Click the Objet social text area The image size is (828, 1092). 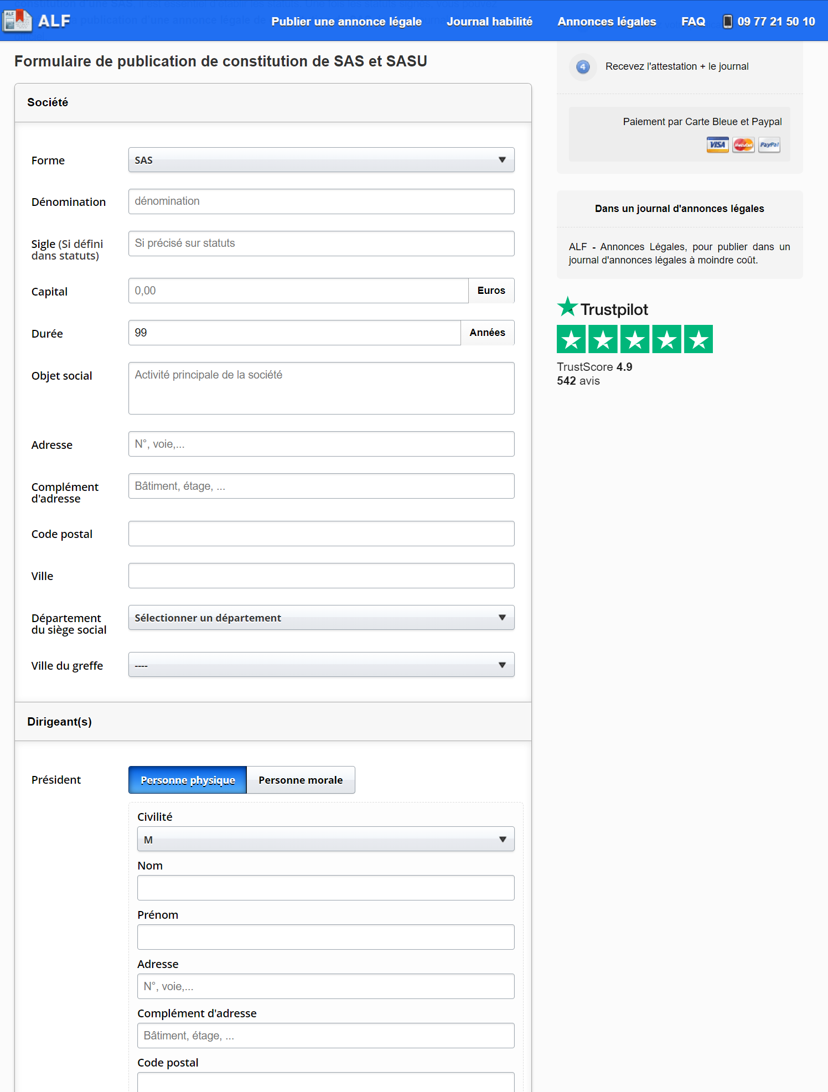coord(321,388)
